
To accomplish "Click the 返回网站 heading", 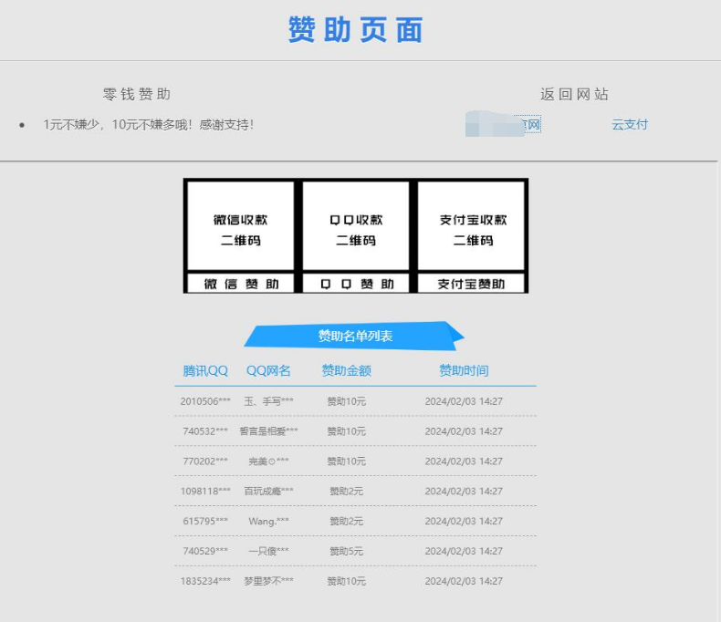I will (x=574, y=94).
